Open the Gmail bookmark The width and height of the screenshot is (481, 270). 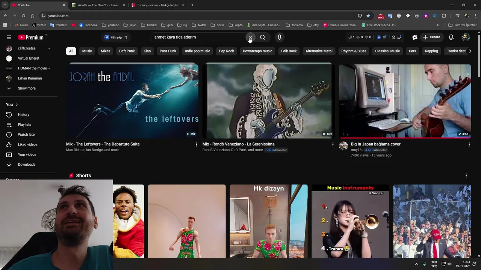click(x=21, y=25)
